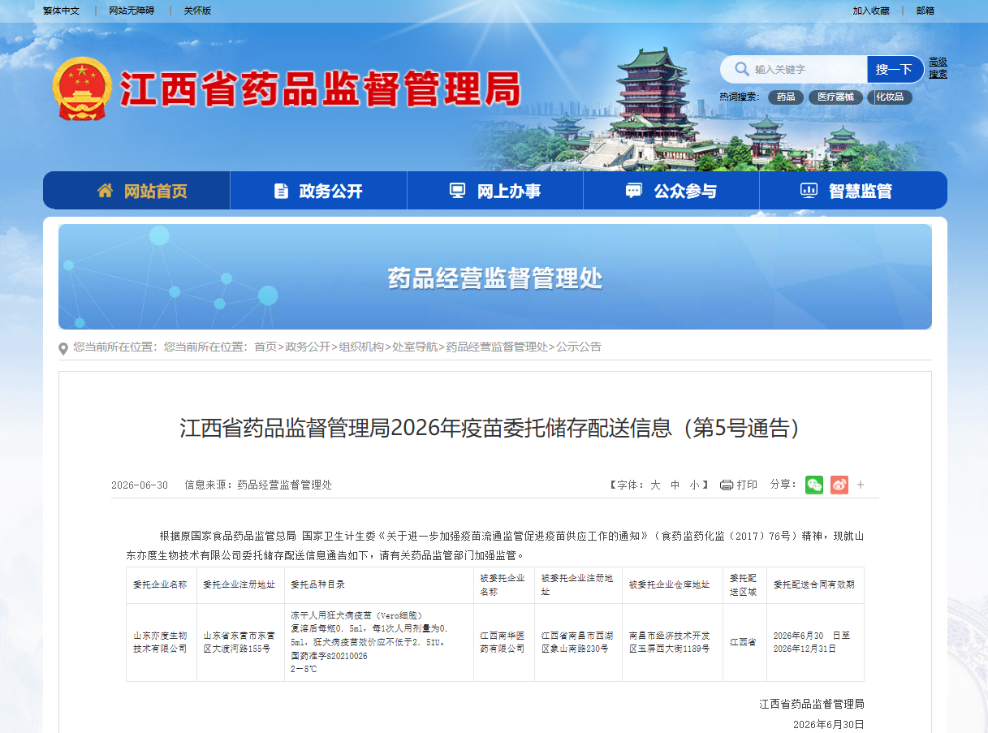Click the monitor icon beside 网上办事

[x=458, y=191]
